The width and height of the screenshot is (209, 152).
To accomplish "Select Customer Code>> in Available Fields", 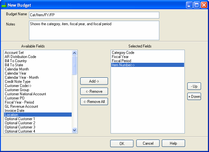I will [18, 86].
